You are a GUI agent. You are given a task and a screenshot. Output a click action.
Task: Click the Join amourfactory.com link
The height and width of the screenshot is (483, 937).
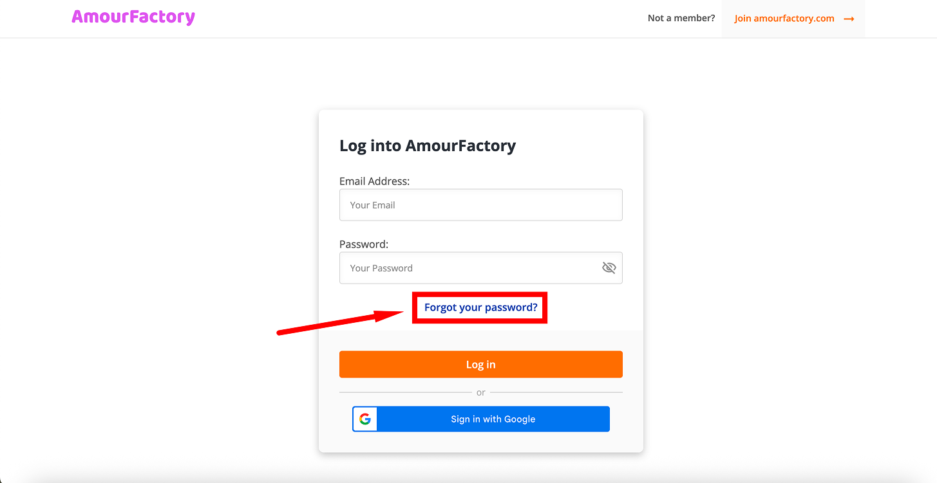coord(783,18)
